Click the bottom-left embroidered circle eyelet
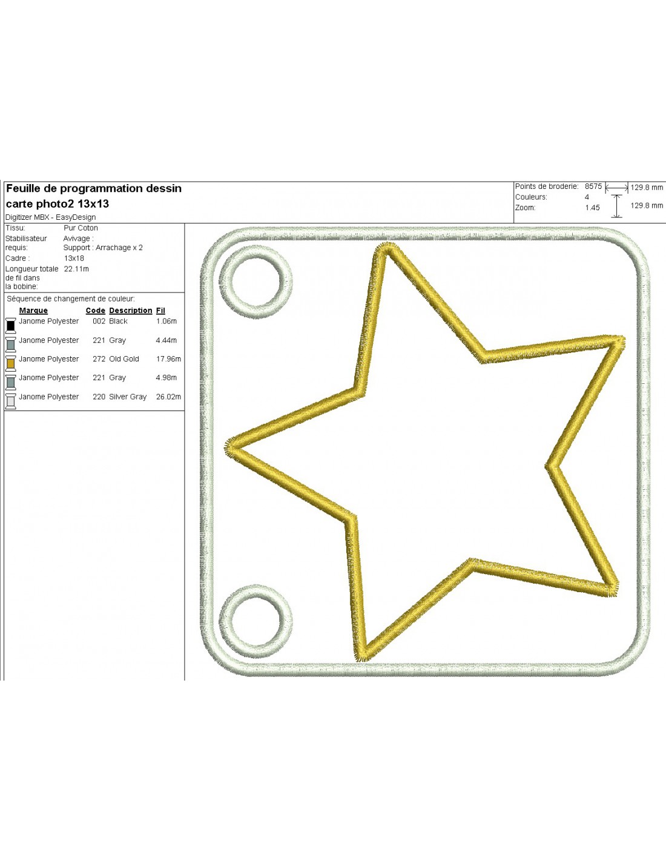The width and height of the screenshot is (666, 861). [x=256, y=622]
